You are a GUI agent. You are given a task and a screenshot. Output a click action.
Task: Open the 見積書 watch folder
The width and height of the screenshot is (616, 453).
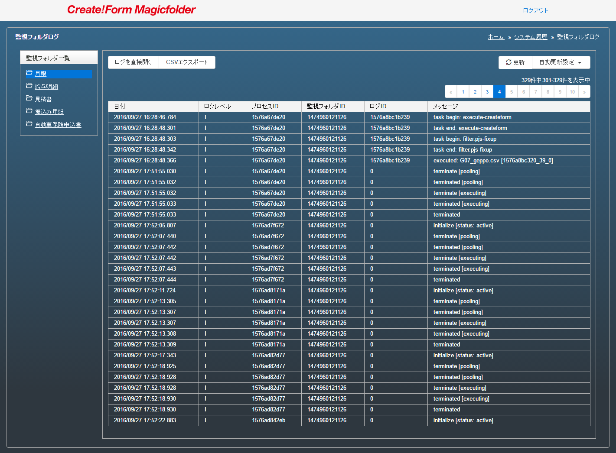[43, 99]
